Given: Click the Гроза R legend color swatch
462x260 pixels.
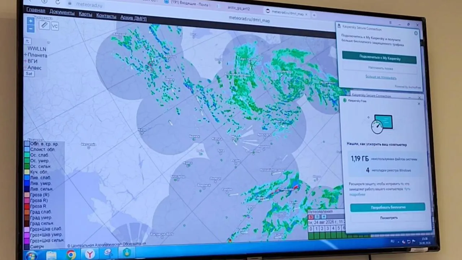Looking at the screenshot, I should 27,206.
